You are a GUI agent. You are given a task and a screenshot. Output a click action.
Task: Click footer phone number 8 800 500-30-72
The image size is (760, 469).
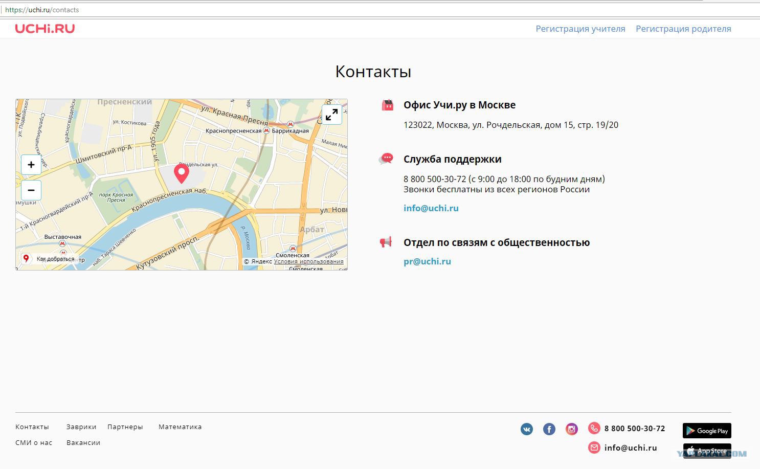tap(635, 429)
